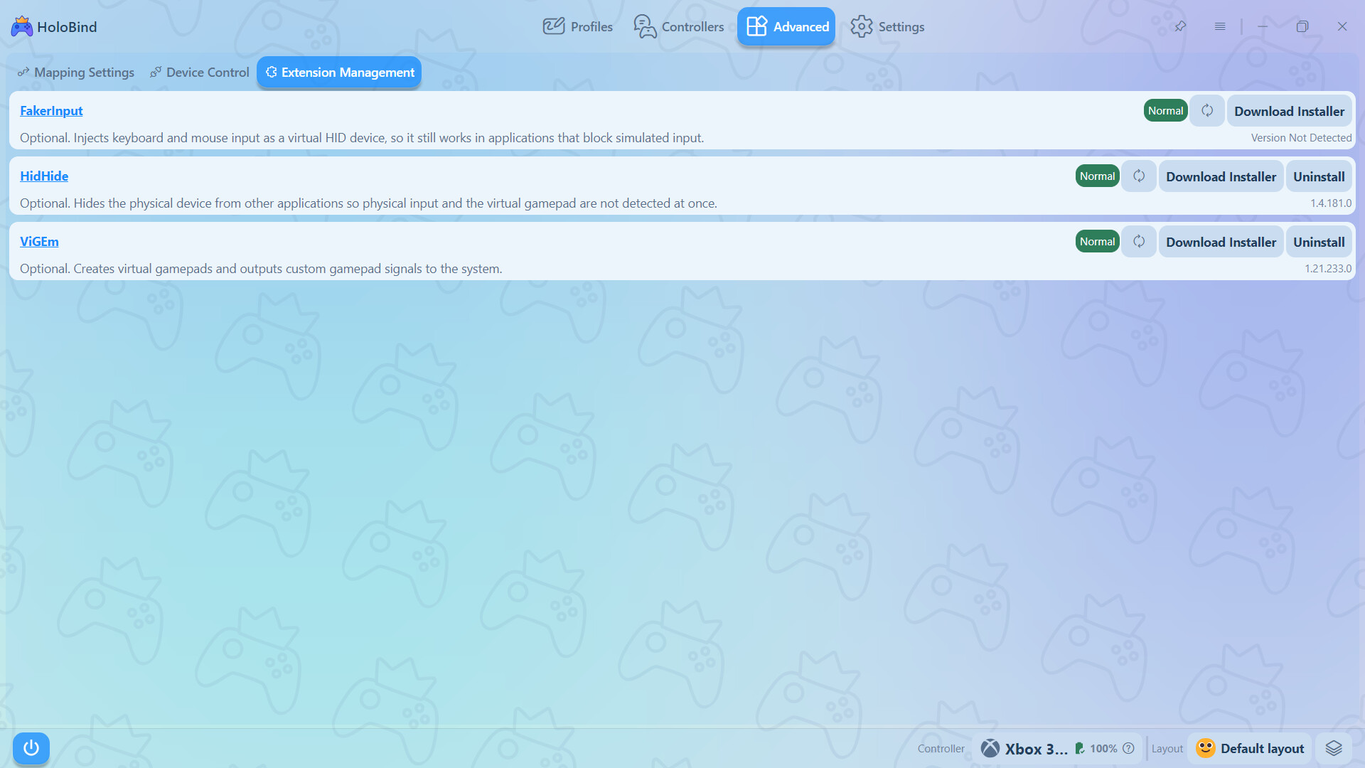This screenshot has height=768, width=1365.
Task: Click the 'Version Not Detected' text
Action: tap(1301, 138)
